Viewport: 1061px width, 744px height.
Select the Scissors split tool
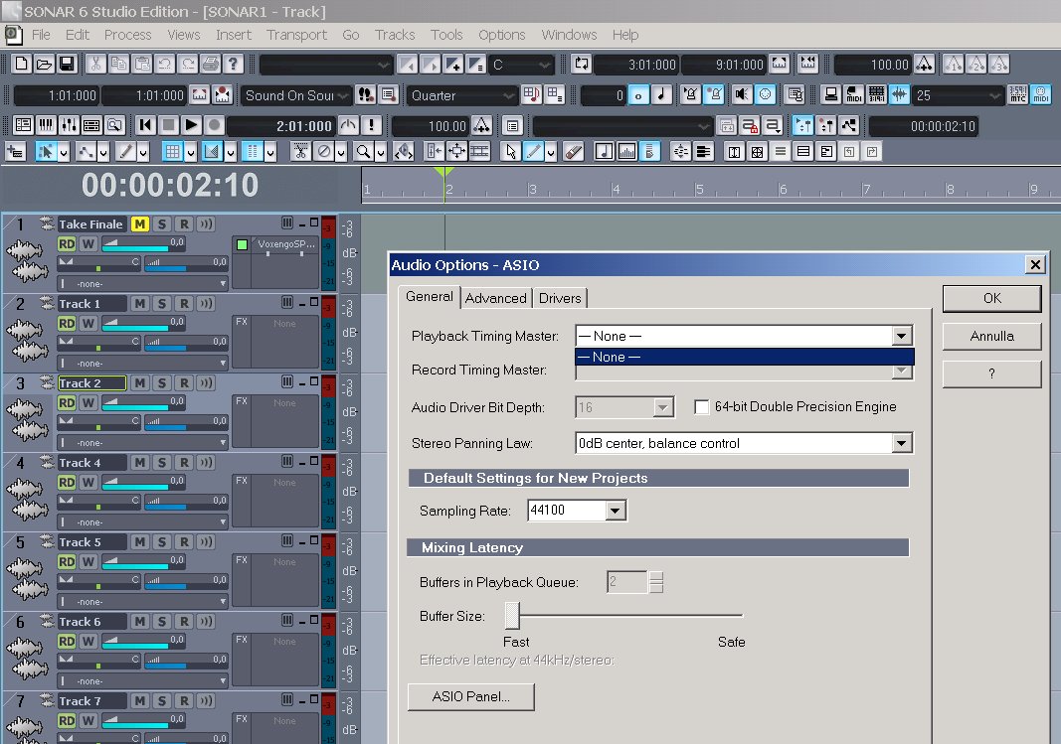coord(299,152)
